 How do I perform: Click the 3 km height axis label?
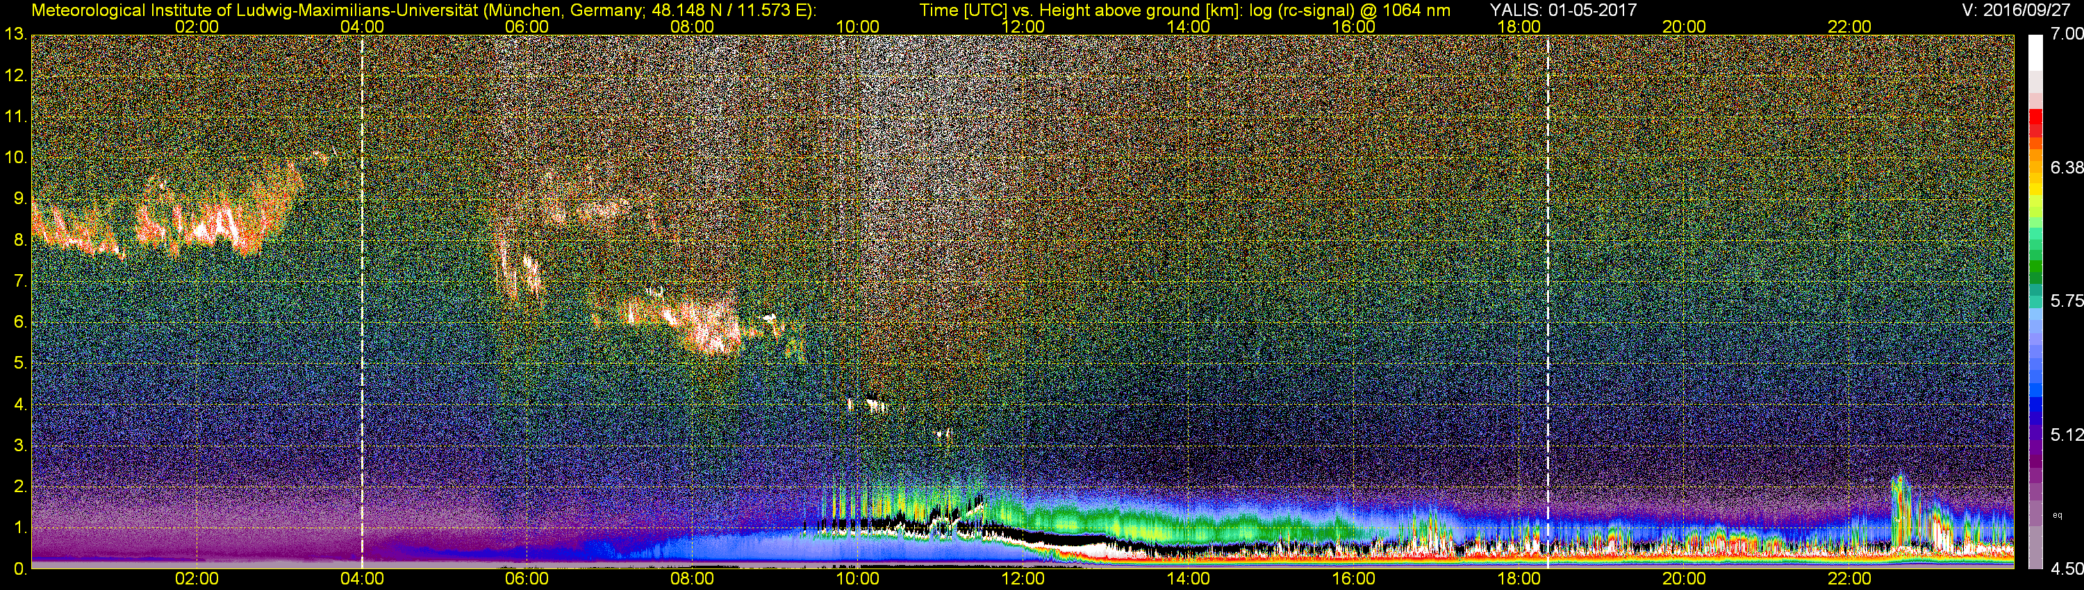pyautogui.click(x=19, y=446)
